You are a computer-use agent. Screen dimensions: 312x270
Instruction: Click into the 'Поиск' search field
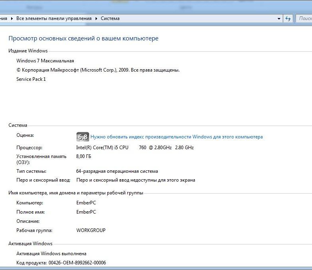(x=304, y=18)
